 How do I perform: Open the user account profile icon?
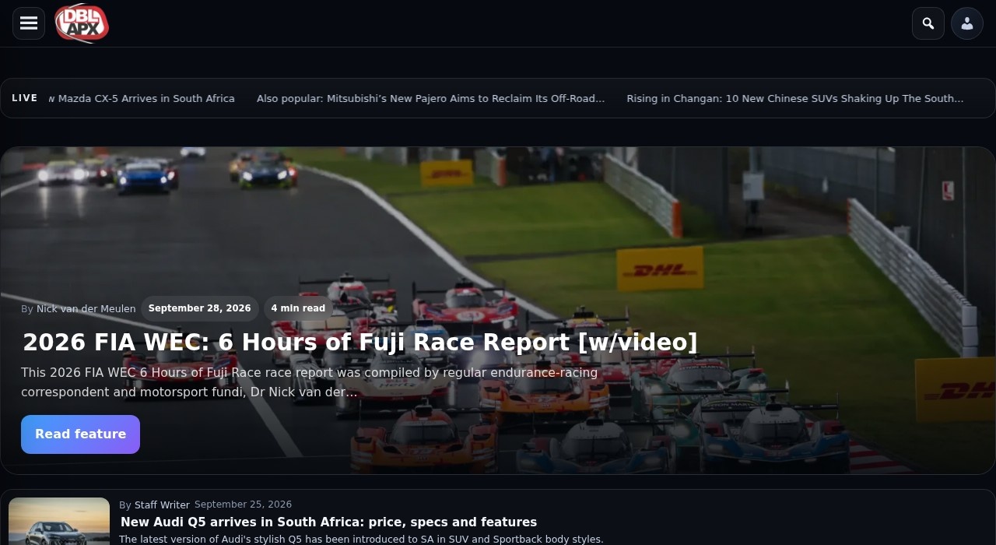click(967, 23)
